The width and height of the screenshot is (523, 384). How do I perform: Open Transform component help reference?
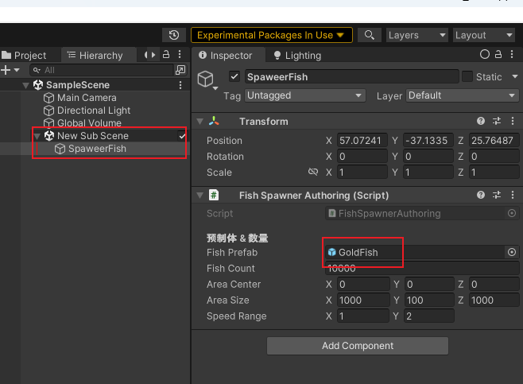coord(481,121)
